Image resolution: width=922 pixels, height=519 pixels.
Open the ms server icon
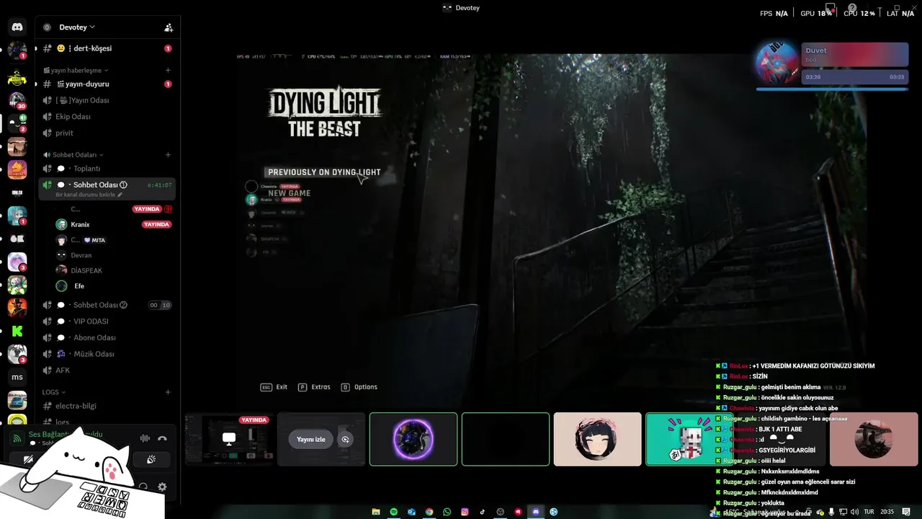point(17,377)
